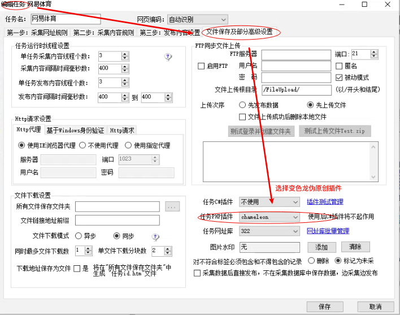Select the 删除 radio for unmatched records
Screen dimensions: 400x315
pyautogui.click(x=311, y=261)
